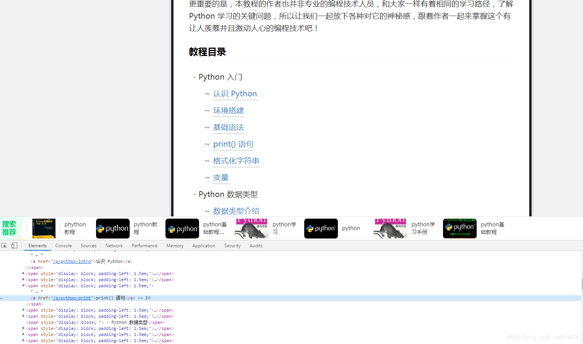Click the python logo thumbnail beside python基础教程...
The height and width of the screenshot is (344, 583).
click(182, 229)
